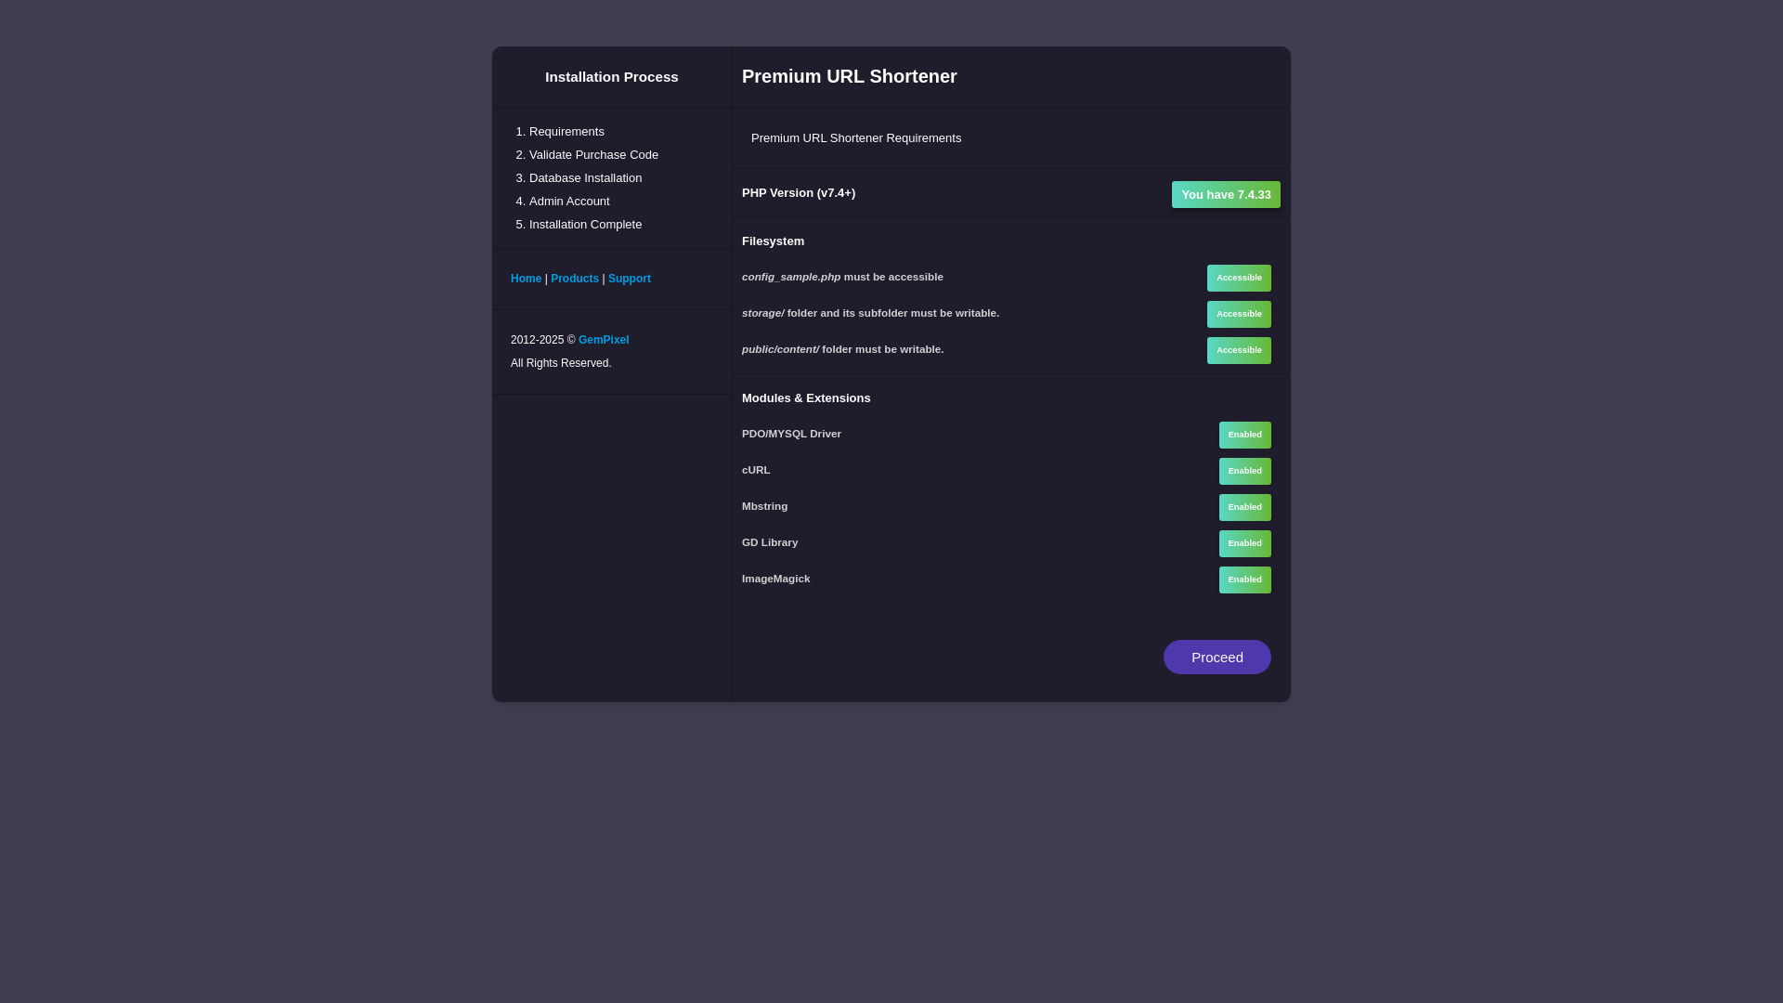Click the GD Library label
The height and width of the screenshot is (1003, 1783).
pyautogui.click(x=770, y=542)
